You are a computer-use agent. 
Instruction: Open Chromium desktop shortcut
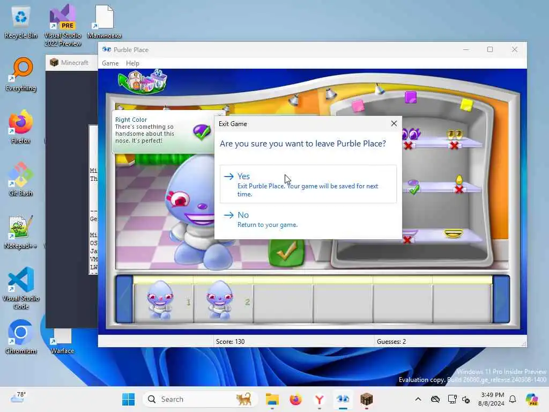click(21, 337)
